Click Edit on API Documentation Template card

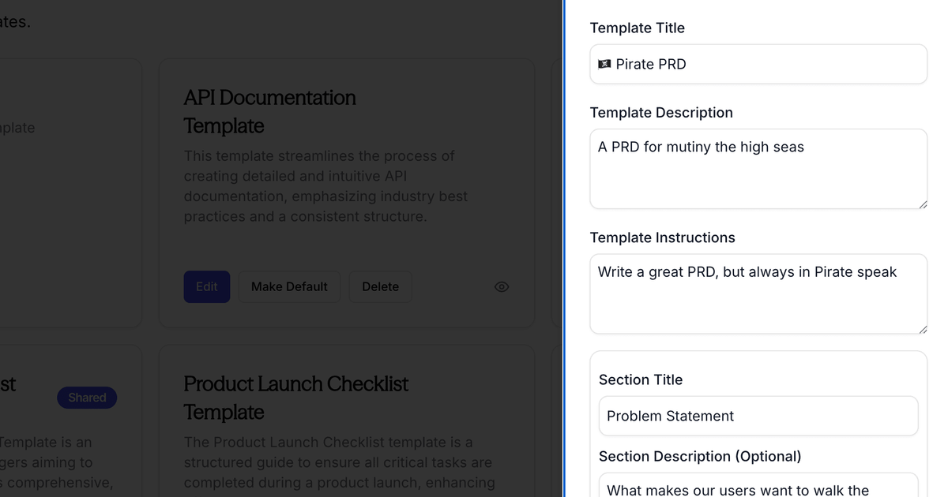[x=207, y=287]
